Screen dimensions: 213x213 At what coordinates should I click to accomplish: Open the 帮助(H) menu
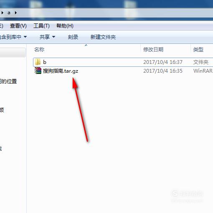click(65, 26)
